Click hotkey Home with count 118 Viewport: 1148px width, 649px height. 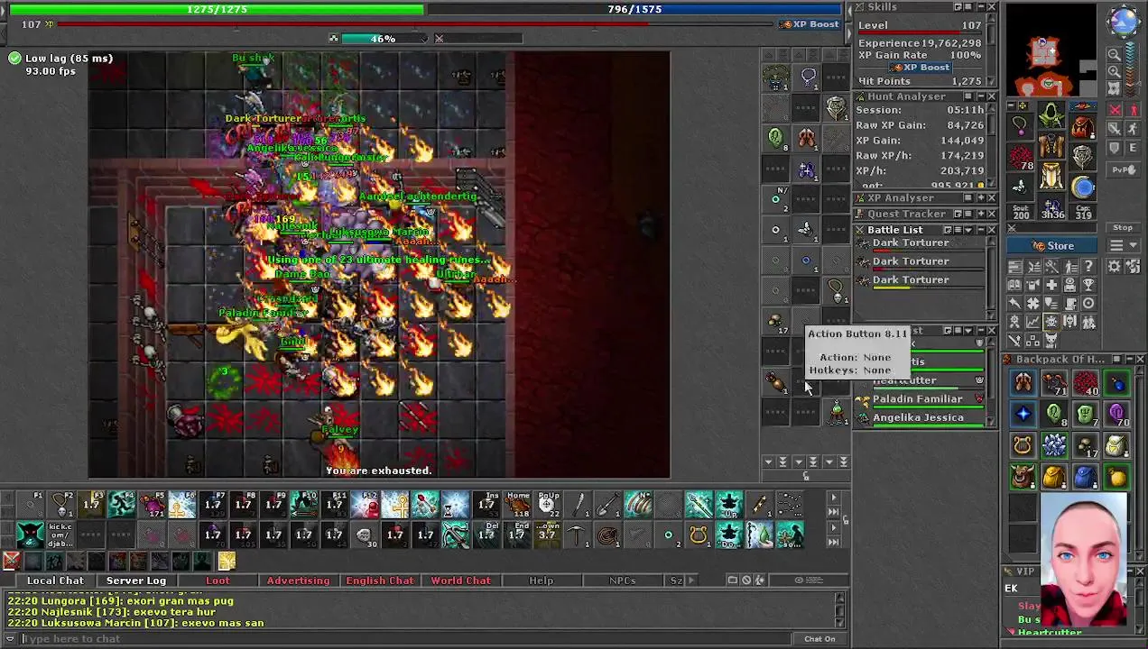[517, 505]
